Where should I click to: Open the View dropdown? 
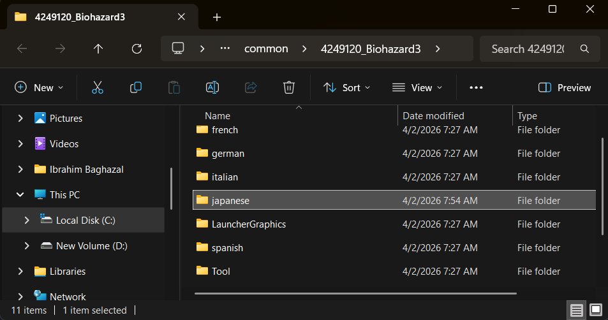point(417,87)
